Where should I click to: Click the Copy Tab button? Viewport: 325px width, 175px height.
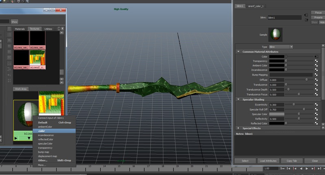(x=292, y=161)
